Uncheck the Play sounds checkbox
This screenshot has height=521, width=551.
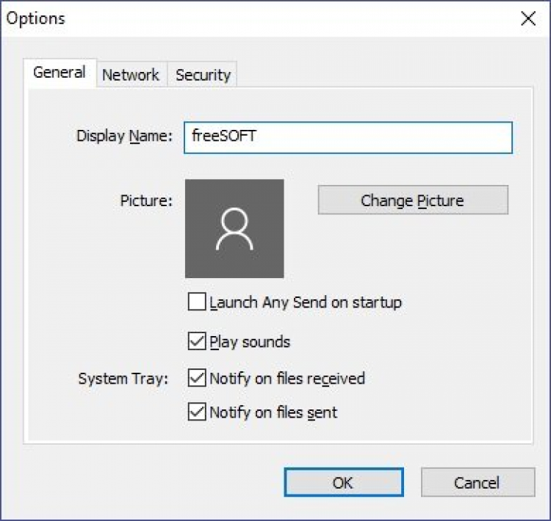point(197,341)
